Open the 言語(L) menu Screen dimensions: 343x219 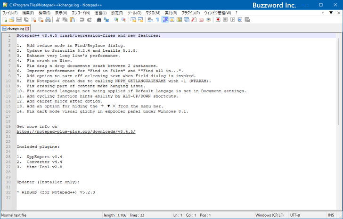[101, 13]
